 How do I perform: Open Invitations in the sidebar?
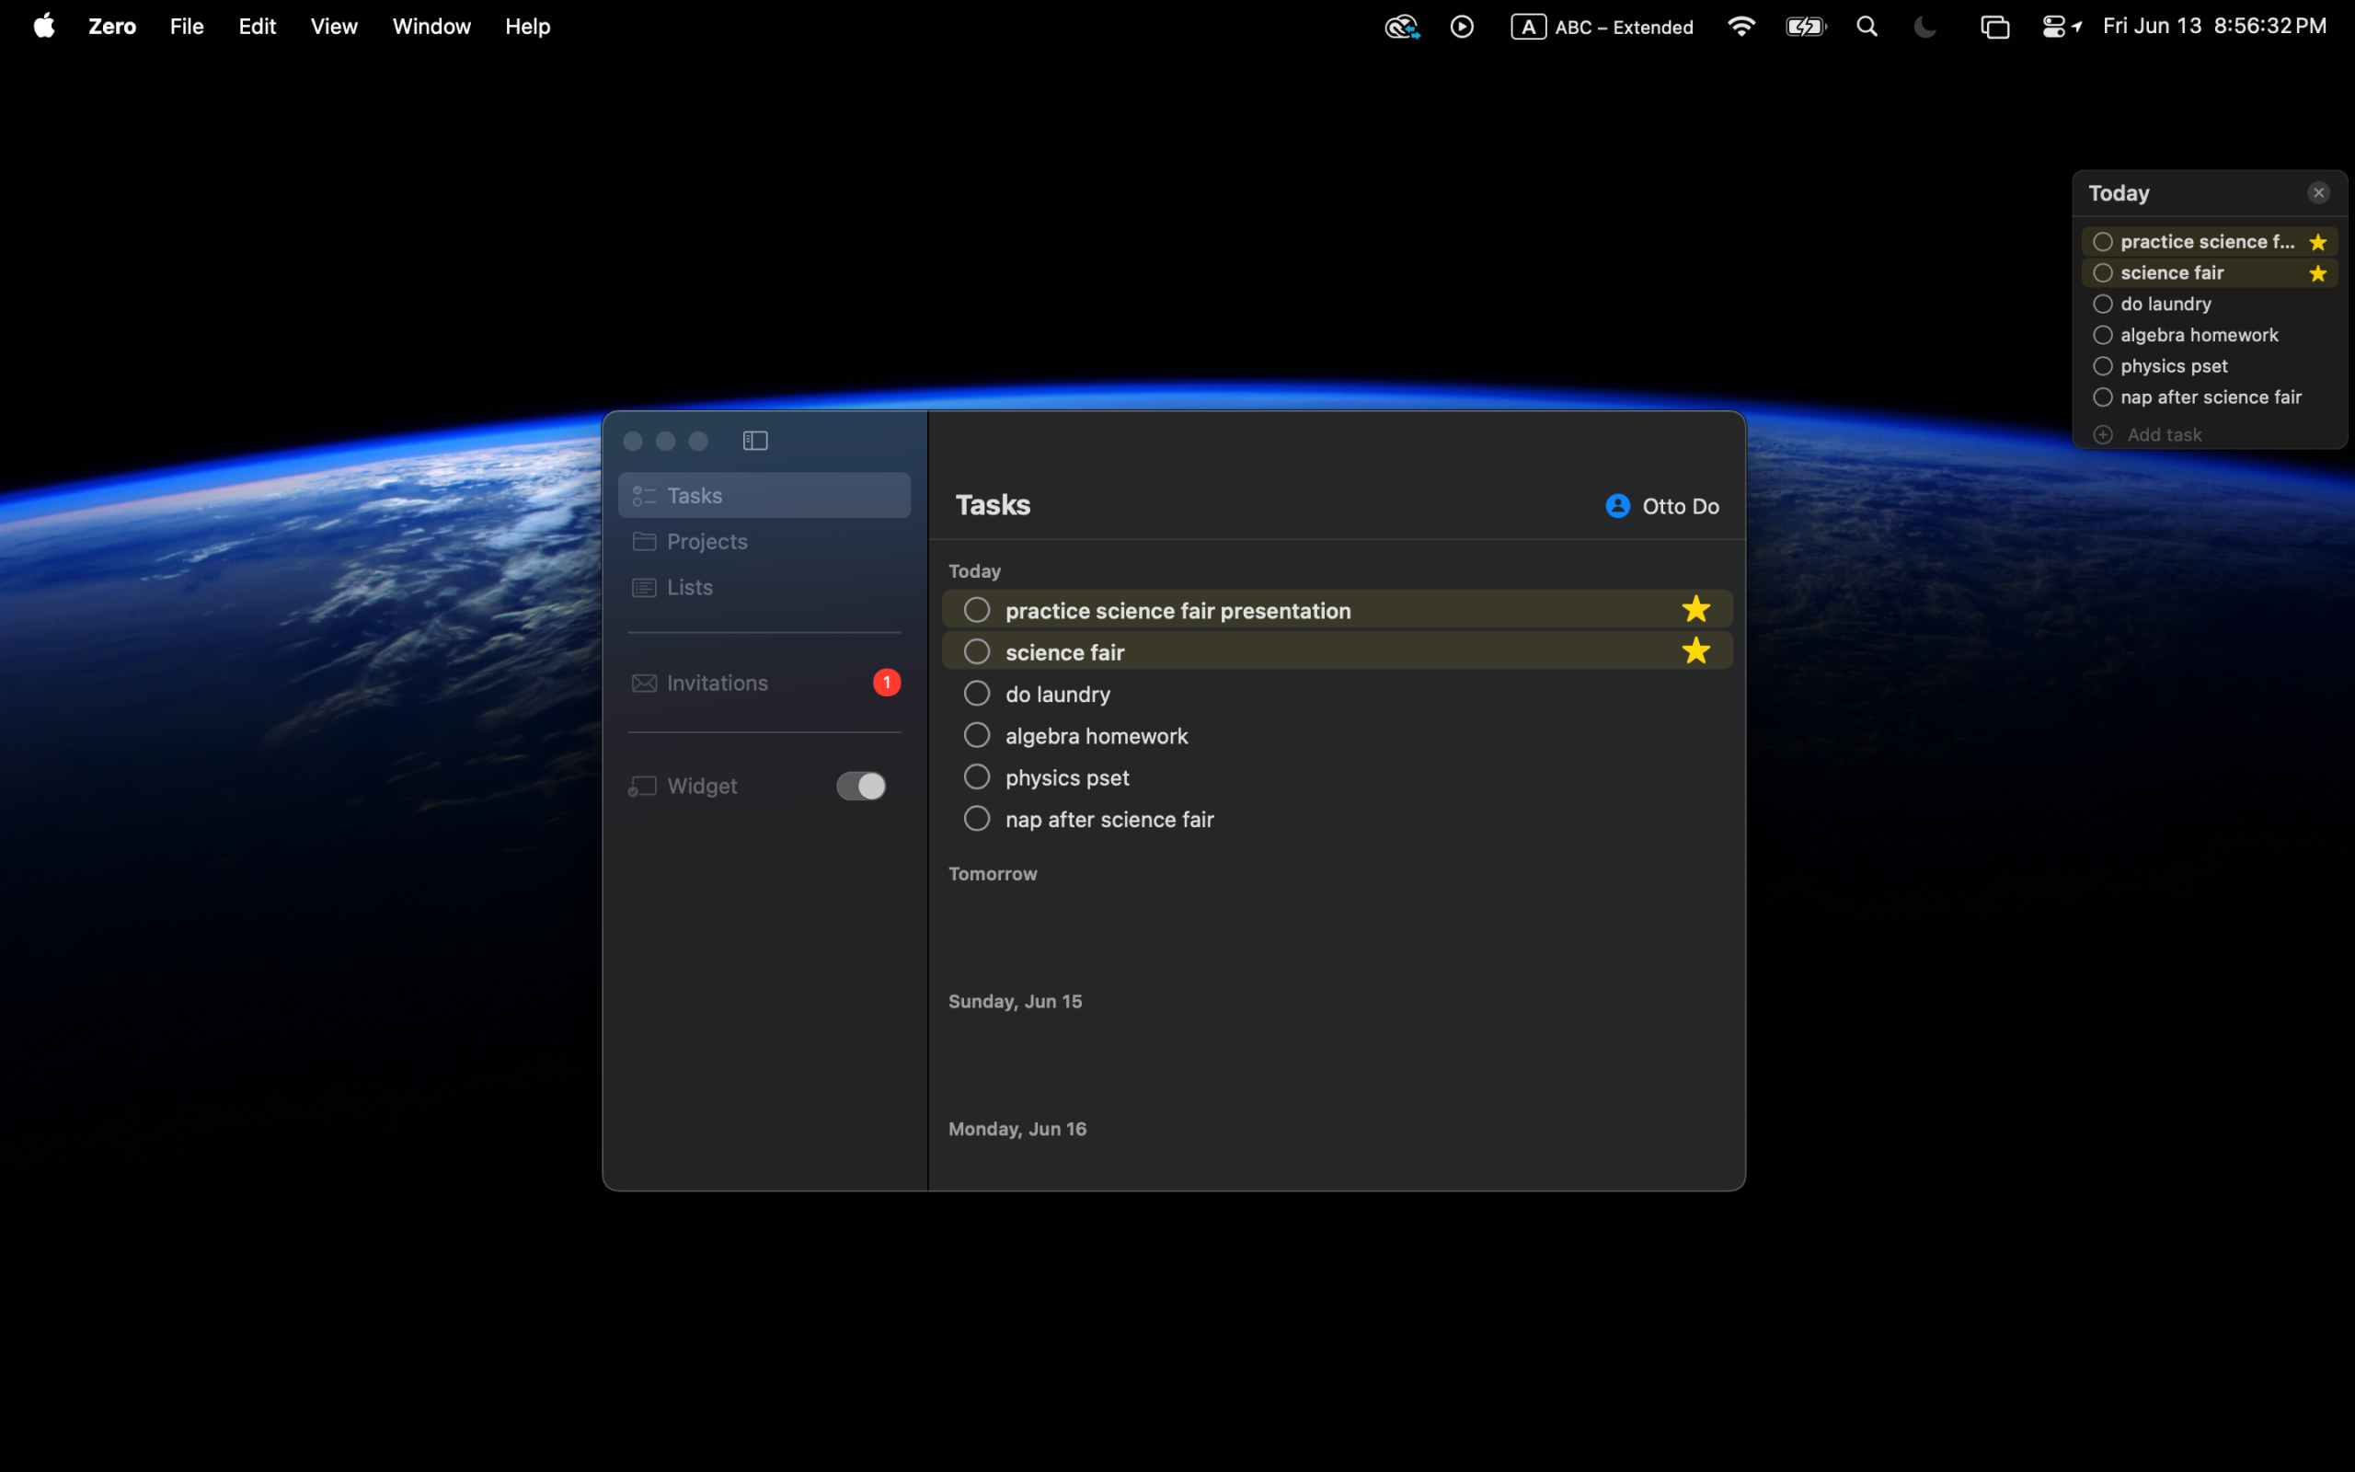[x=764, y=683]
